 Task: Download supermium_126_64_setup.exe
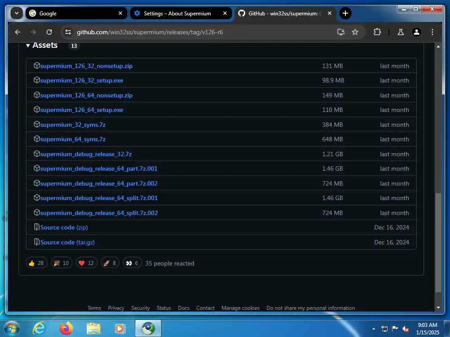[82, 110]
